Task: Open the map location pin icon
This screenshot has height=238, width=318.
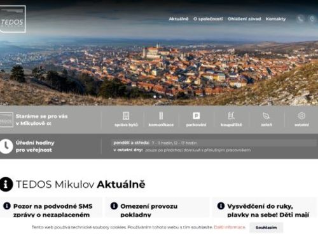Action: point(312,19)
